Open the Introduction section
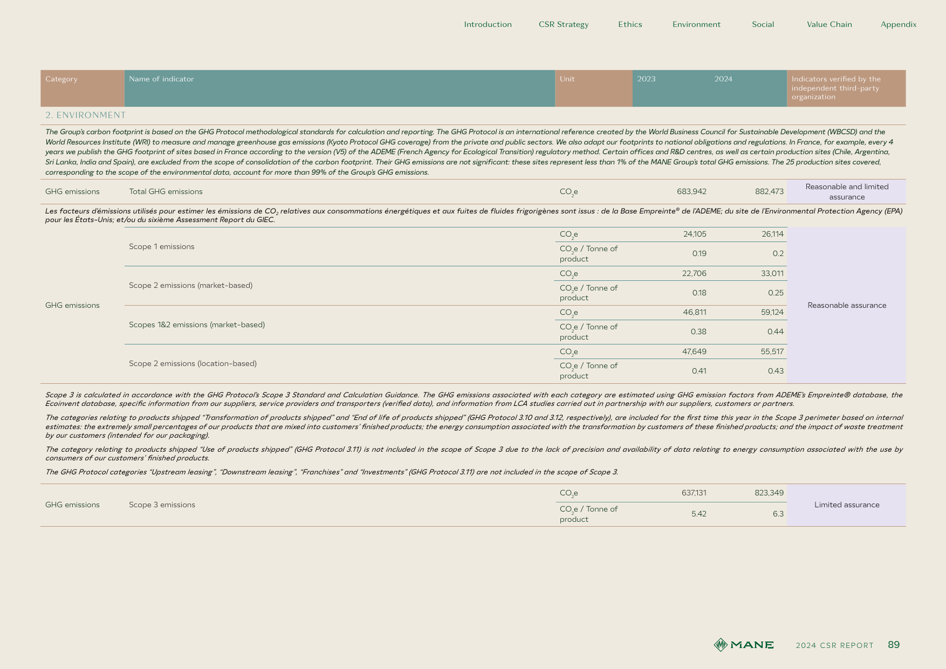Viewport: 946px width, 669px height. (488, 24)
